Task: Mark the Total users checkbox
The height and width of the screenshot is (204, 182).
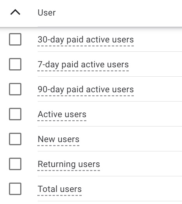Action: [15, 189]
